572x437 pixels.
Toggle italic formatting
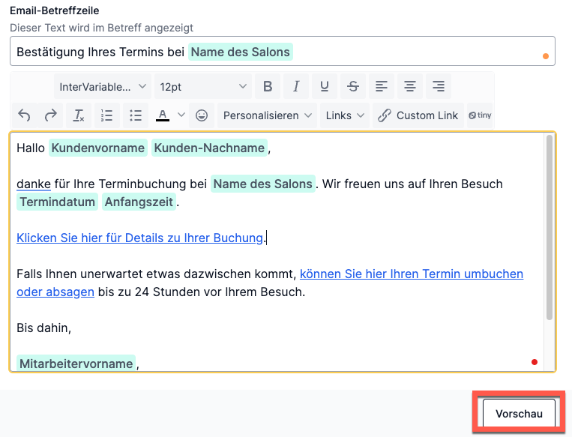296,86
